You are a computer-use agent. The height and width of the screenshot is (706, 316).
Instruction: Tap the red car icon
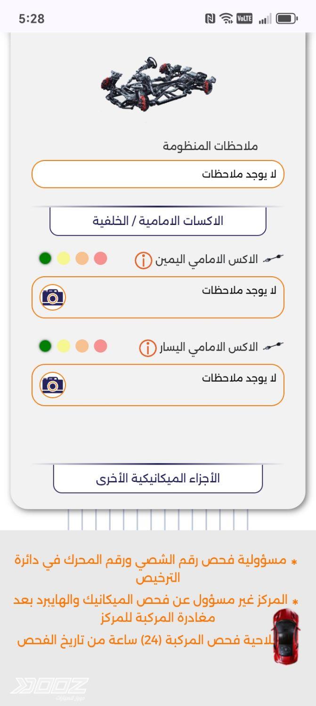coord(286,635)
